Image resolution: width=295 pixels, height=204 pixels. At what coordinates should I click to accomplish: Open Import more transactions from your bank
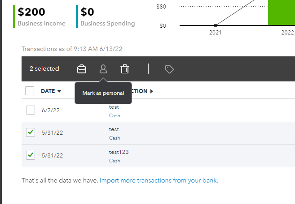click(x=159, y=181)
